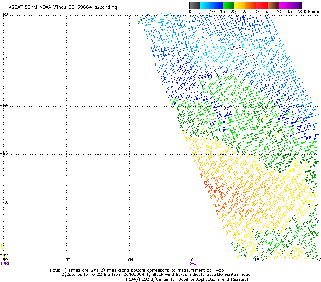The height and width of the screenshot is (282, 321).
Task: Click the orange 25-30 knots color segment
Action: [251, 5]
